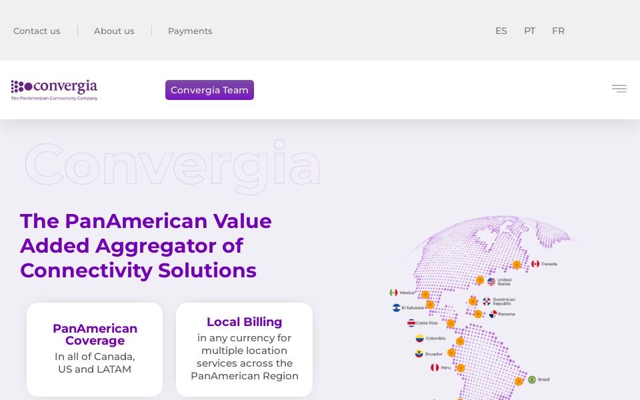
Task: Click the Mexico flag on the map
Action: (393, 292)
